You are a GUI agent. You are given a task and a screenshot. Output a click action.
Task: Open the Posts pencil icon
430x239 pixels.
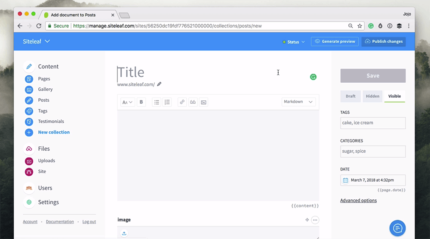(x=29, y=100)
